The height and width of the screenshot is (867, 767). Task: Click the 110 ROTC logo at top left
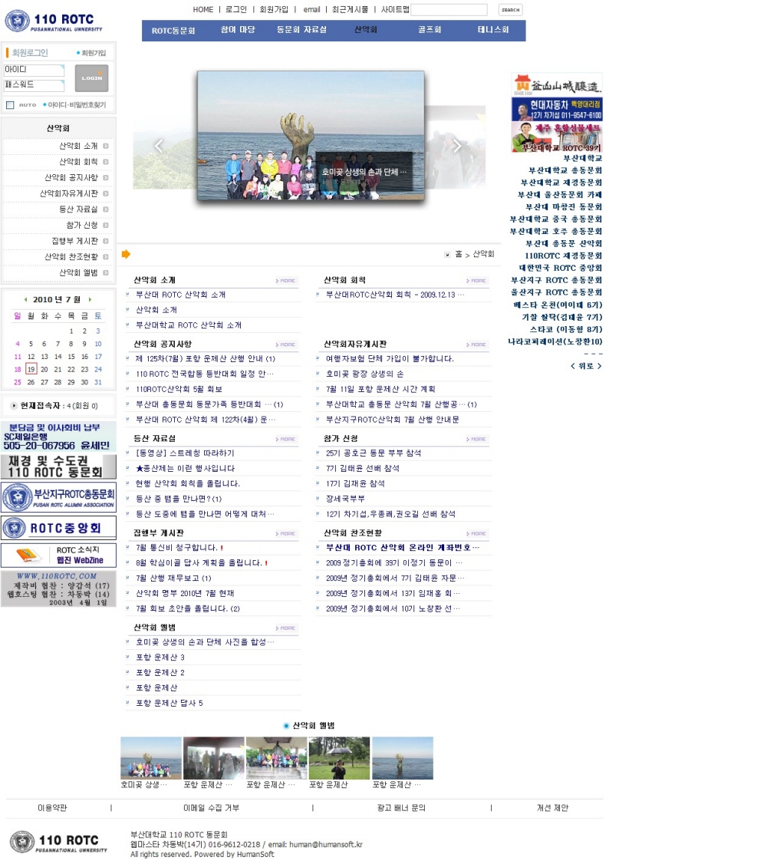54,21
